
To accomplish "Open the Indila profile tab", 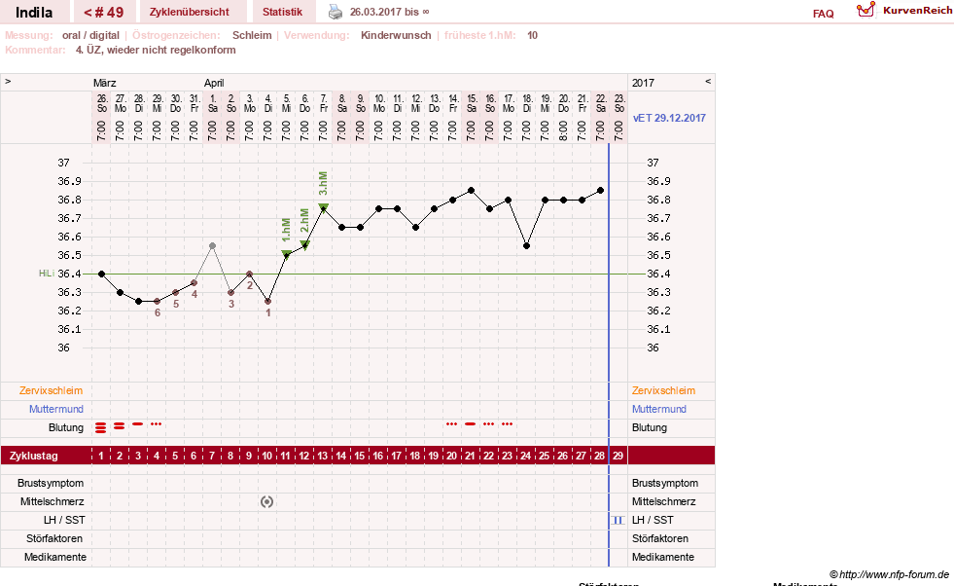I will point(34,13).
